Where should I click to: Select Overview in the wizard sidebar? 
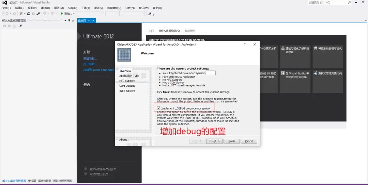[x=125, y=71]
